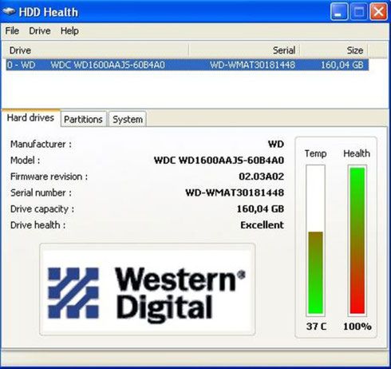The height and width of the screenshot is (369, 391).
Task: Click the Drive capacity : label
Action: pos(42,209)
